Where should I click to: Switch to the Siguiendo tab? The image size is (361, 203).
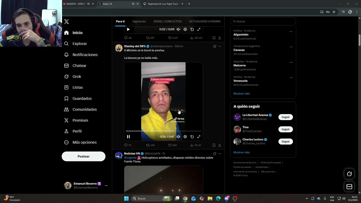(x=139, y=21)
